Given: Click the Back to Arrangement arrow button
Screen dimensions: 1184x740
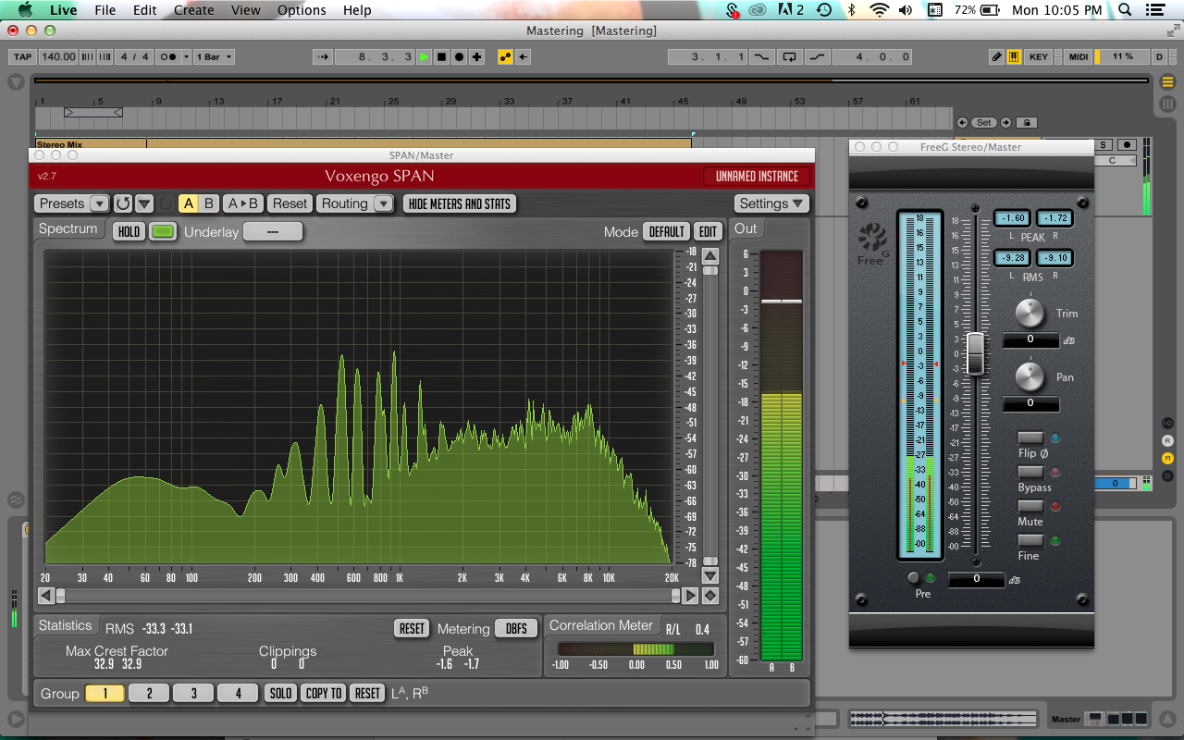Looking at the screenshot, I should click(x=524, y=56).
